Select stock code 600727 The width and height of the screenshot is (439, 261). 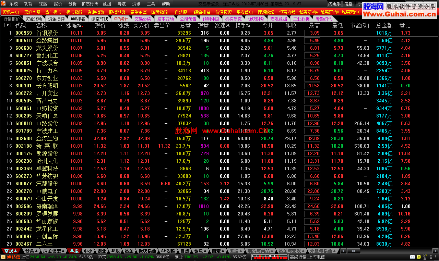click(x=24, y=55)
